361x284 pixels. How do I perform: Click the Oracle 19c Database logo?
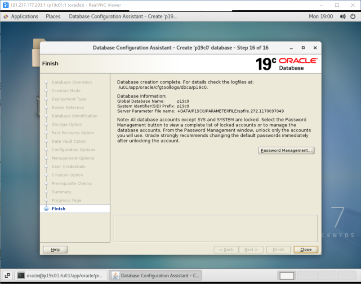[286, 64]
